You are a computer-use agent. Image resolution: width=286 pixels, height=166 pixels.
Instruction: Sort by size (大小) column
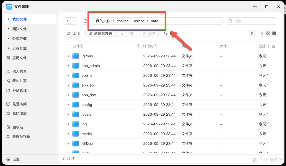[224, 46]
